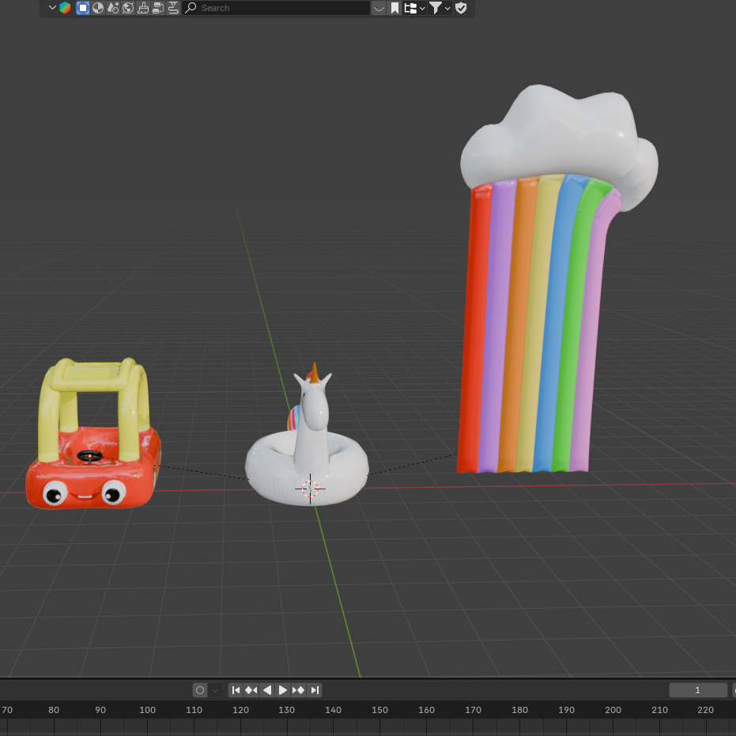Image resolution: width=736 pixels, height=736 pixels.
Task: Toggle the droplets filter icon
Action: [x=112, y=8]
